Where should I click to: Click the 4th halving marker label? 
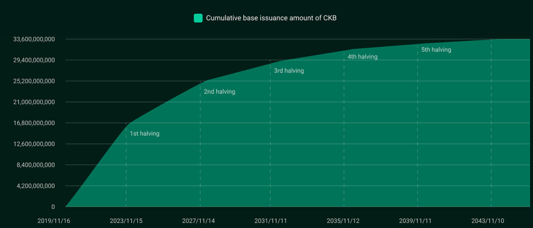click(x=362, y=57)
